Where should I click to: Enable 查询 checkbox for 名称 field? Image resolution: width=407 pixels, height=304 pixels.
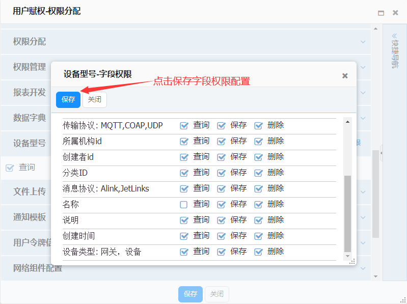pyautogui.click(x=184, y=205)
